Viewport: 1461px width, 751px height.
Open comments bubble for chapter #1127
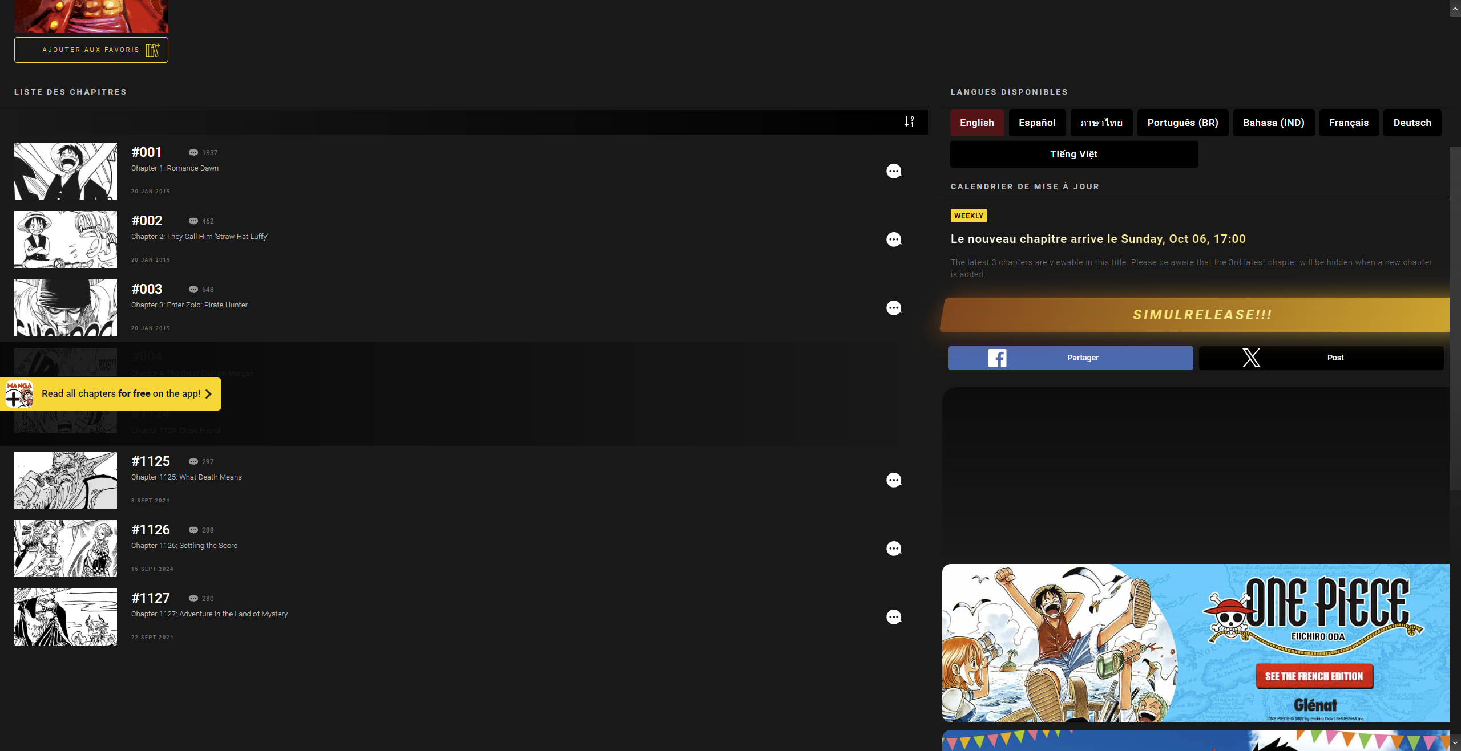894,617
